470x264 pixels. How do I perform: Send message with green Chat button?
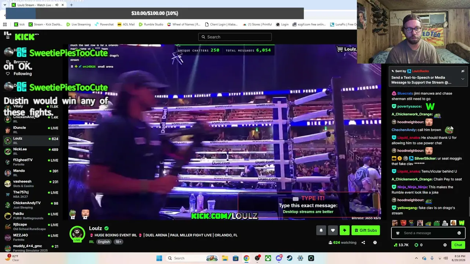point(458,245)
